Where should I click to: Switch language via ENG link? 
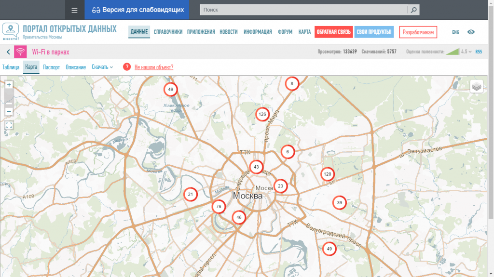[x=455, y=32]
